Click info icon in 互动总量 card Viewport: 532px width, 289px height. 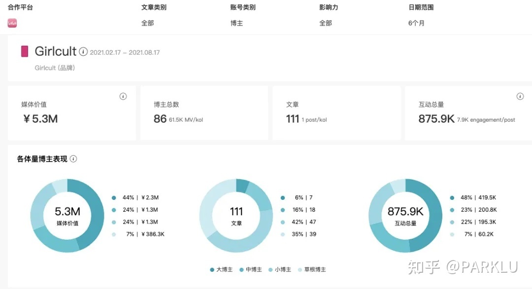tap(520, 96)
